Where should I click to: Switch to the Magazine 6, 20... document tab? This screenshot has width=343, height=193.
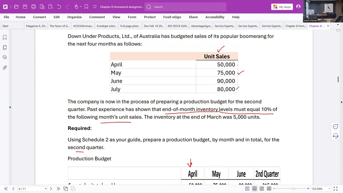point(36,26)
